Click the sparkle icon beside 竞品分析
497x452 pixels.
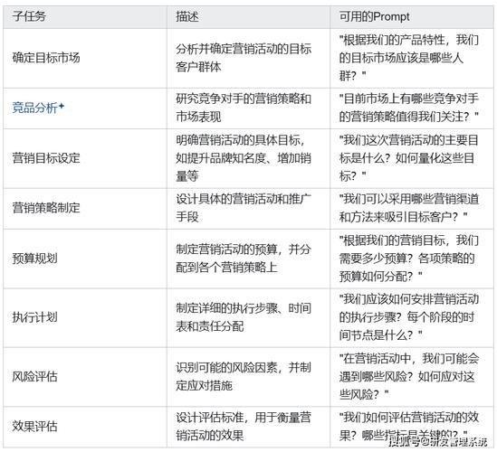click(62, 106)
